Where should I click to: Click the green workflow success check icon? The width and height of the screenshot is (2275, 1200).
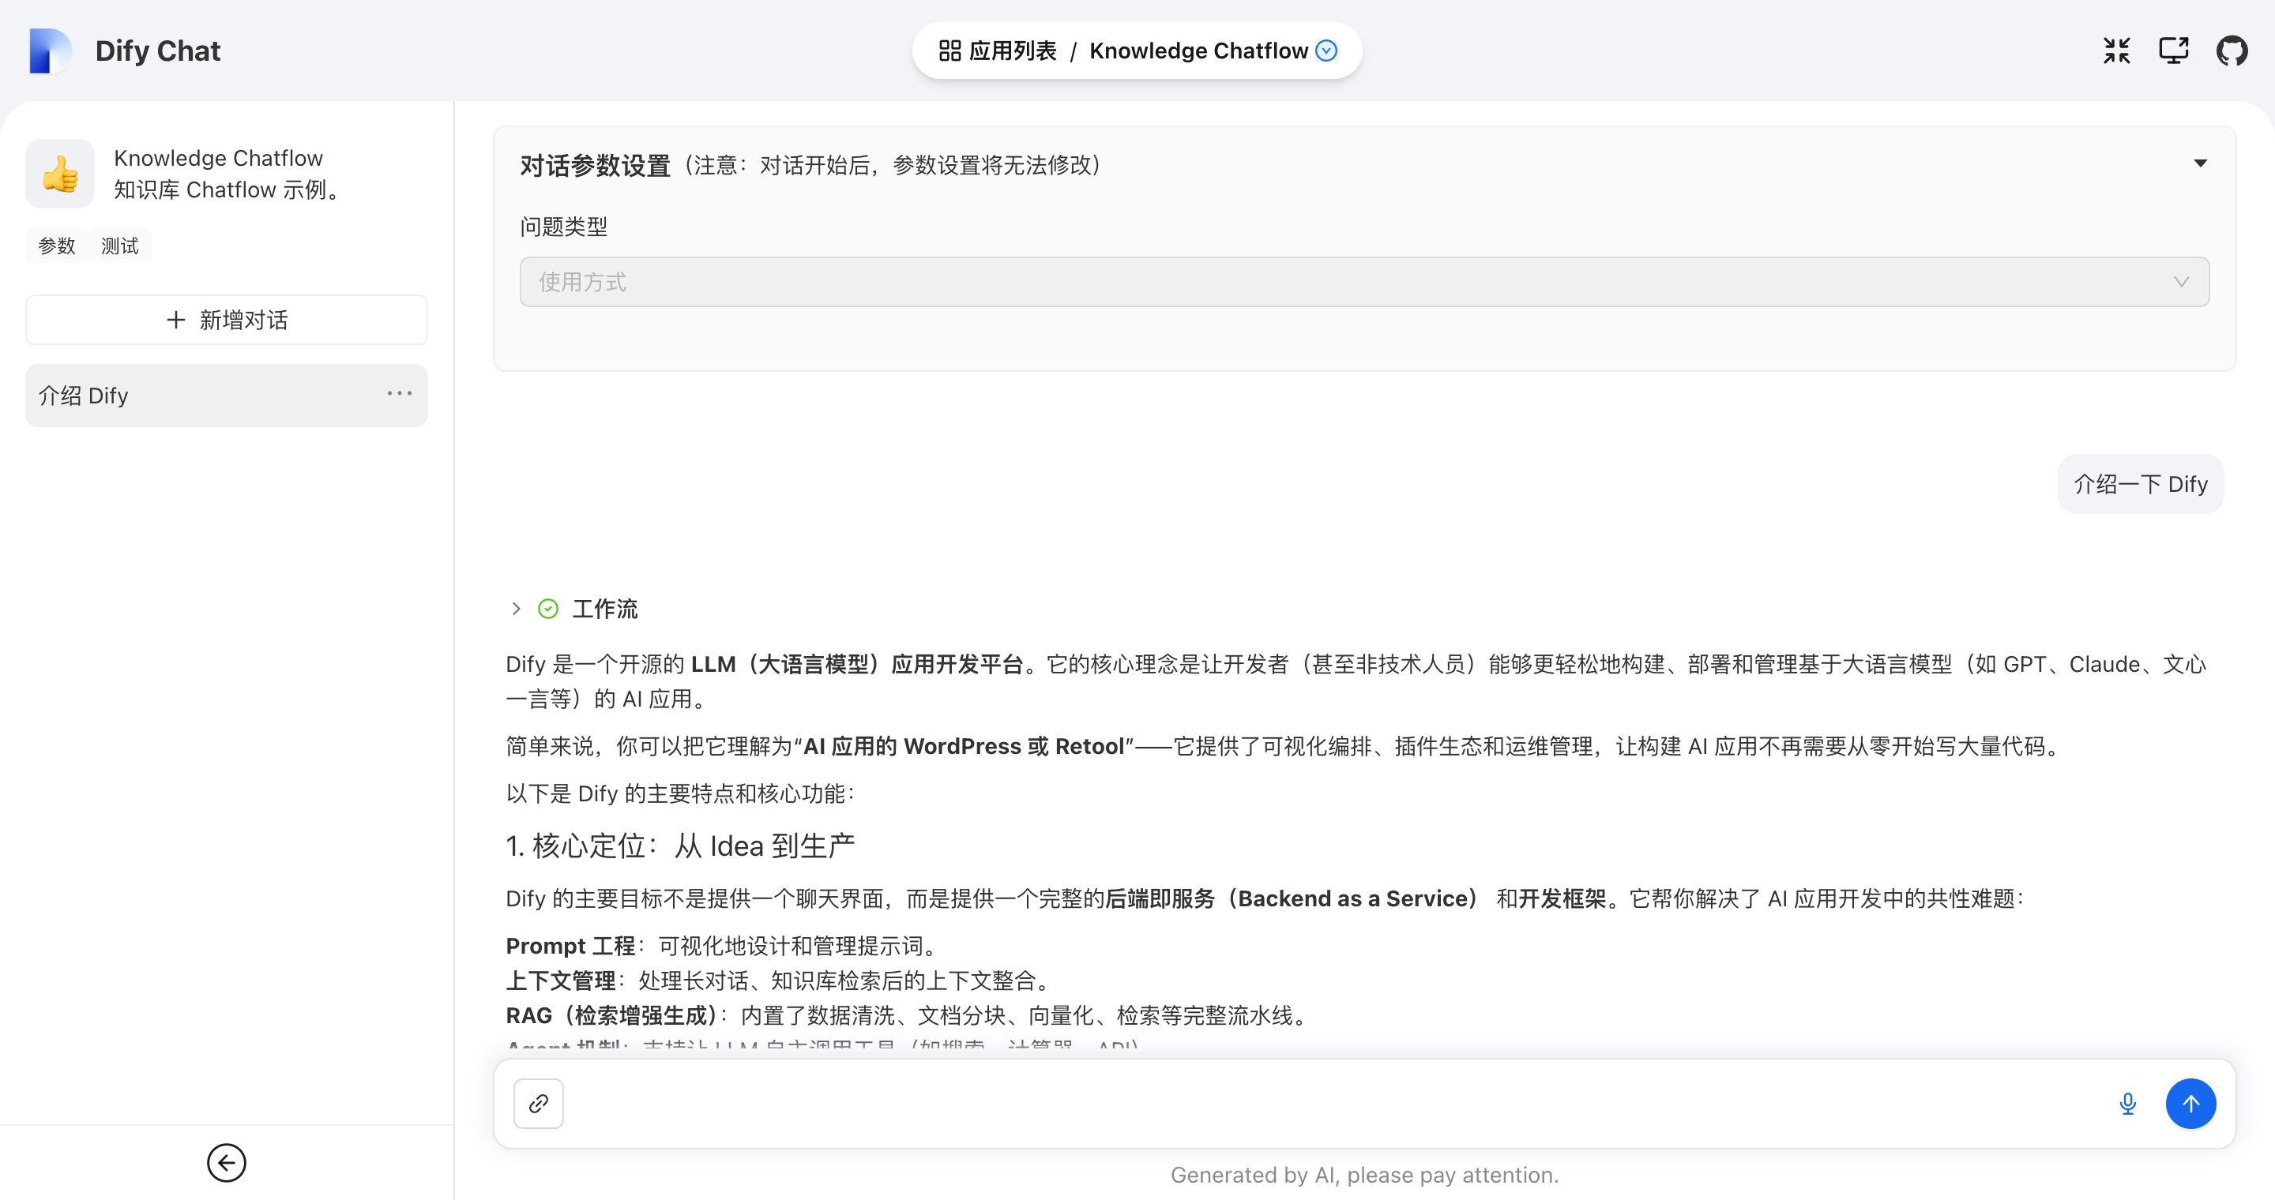(548, 609)
